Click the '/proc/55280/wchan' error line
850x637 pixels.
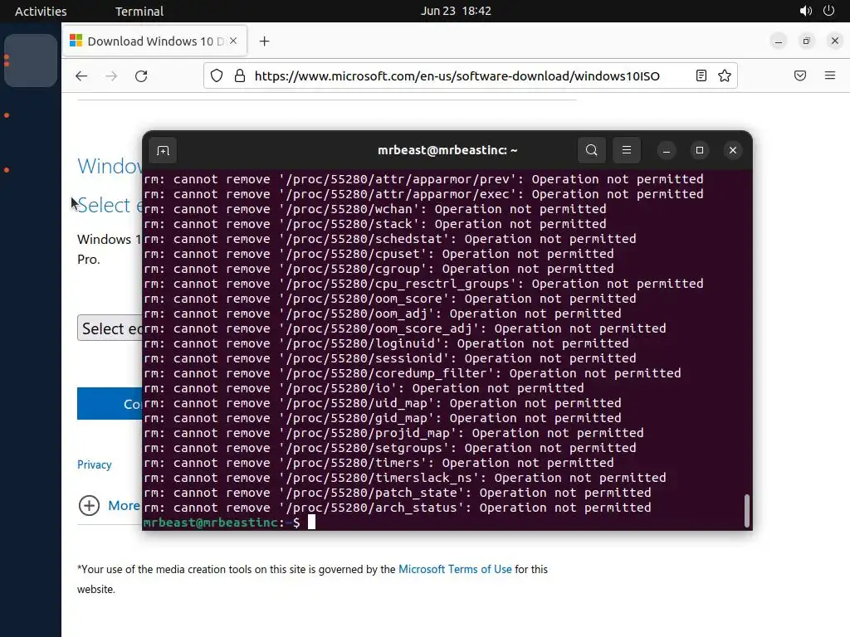[x=375, y=209]
